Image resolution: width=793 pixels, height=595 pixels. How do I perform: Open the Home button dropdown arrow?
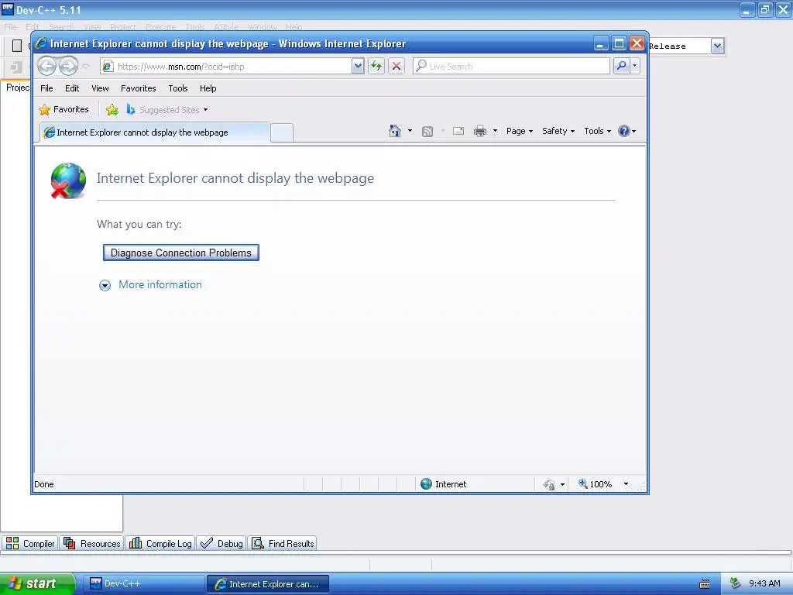point(410,131)
